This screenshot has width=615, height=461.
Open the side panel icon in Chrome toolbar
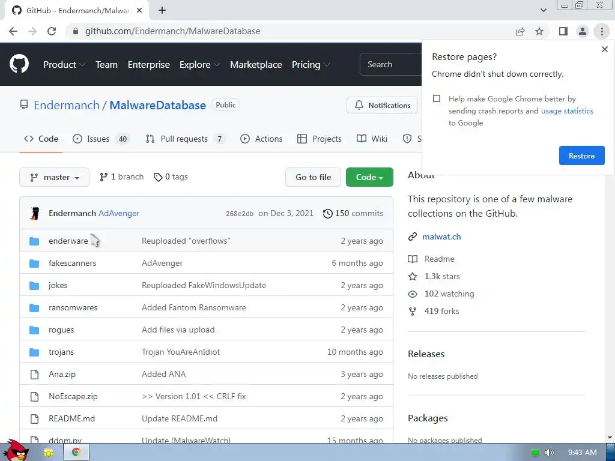coord(563,31)
